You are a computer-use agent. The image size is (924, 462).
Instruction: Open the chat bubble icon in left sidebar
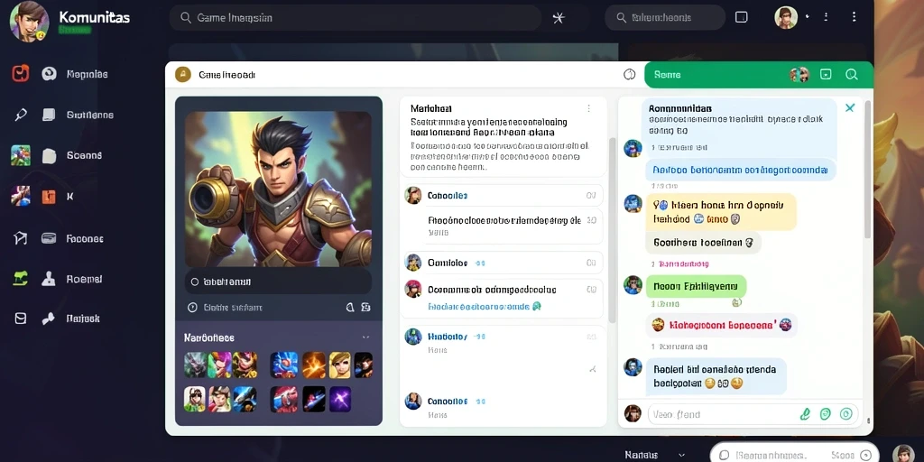click(x=49, y=74)
